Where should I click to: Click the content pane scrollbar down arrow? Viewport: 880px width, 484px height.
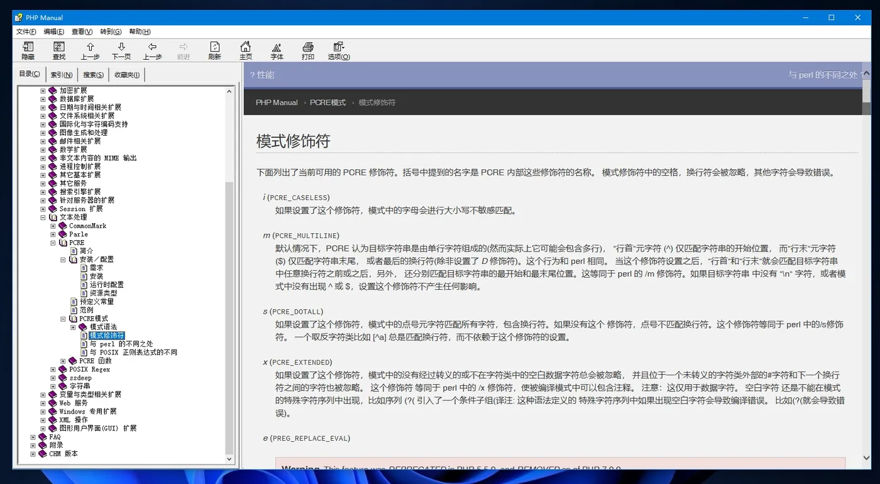pos(866,458)
